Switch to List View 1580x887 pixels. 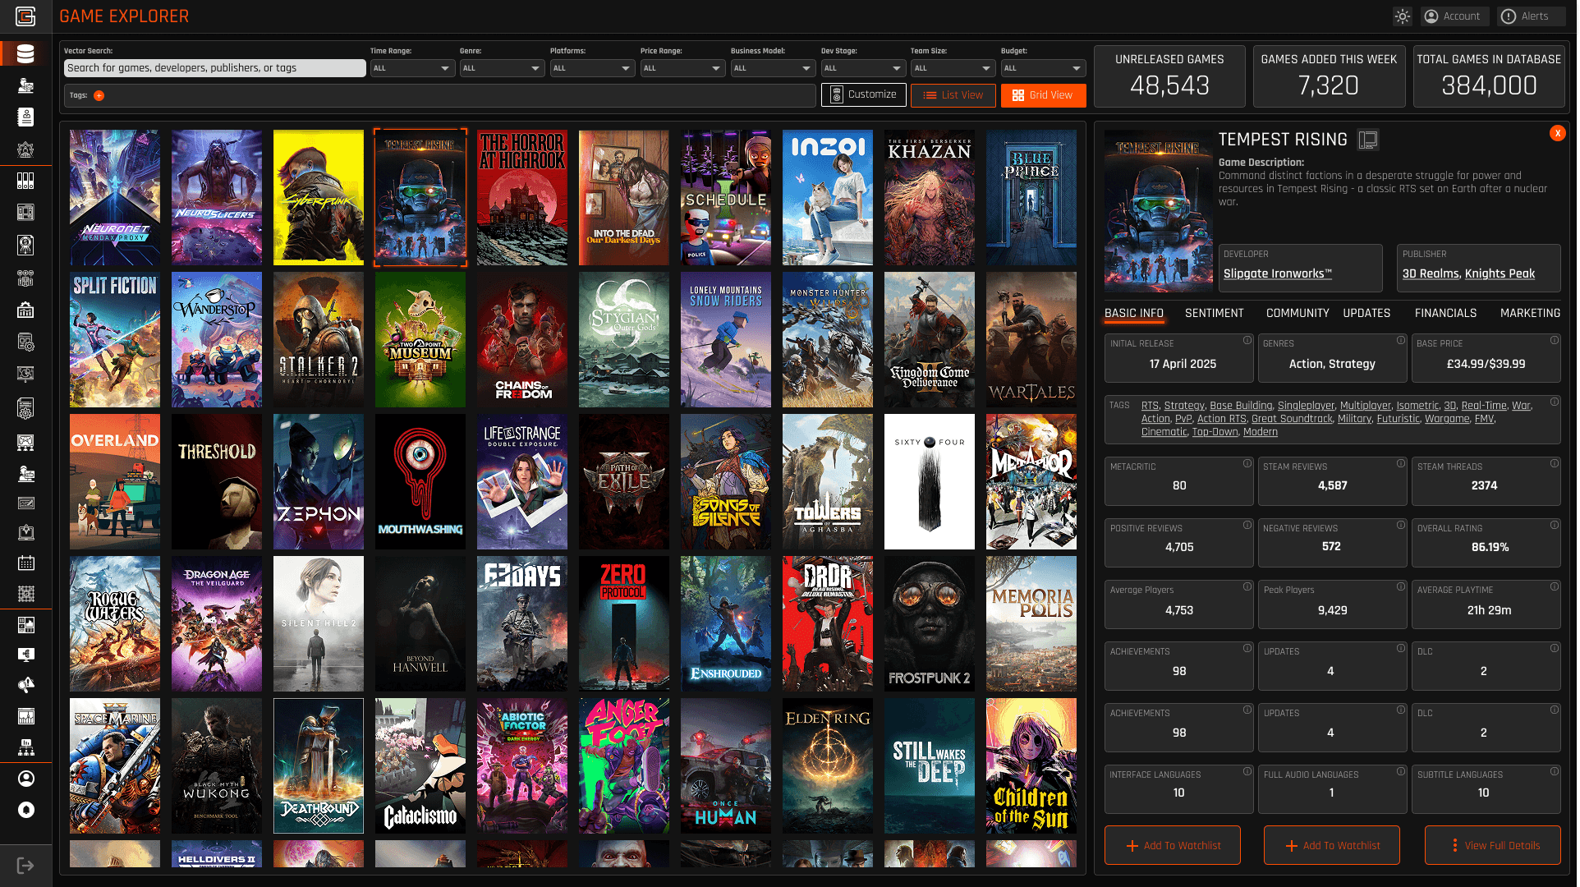[953, 95]
